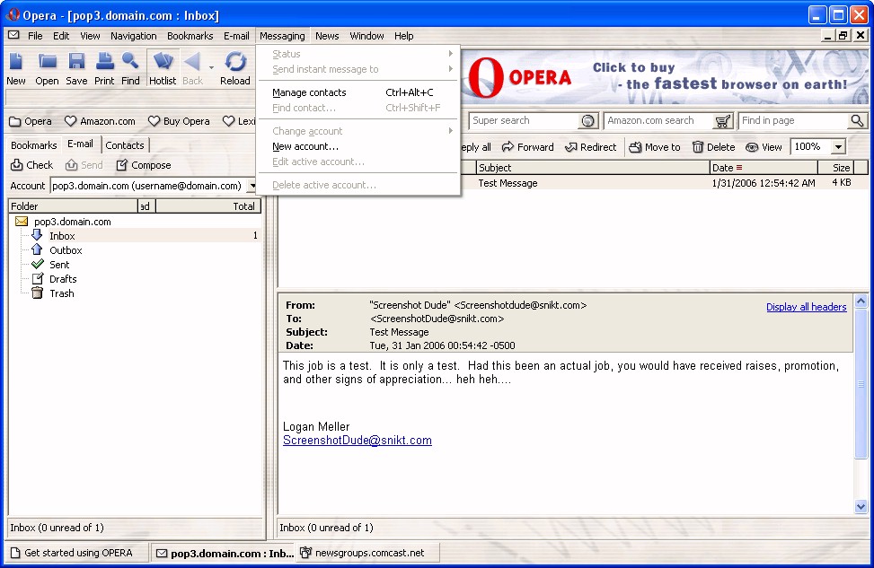
Task: Select the pop3.domain.com account tree node
Action: click(73, 221)
